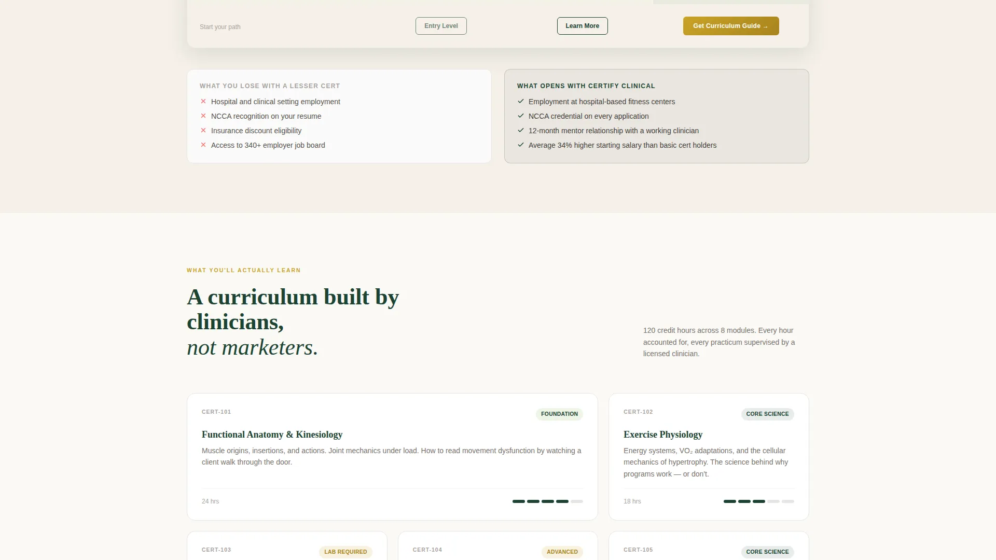Open the Learn More button
Image resolution: width=996 pixels, height=560 pixels.
point(582,26)
